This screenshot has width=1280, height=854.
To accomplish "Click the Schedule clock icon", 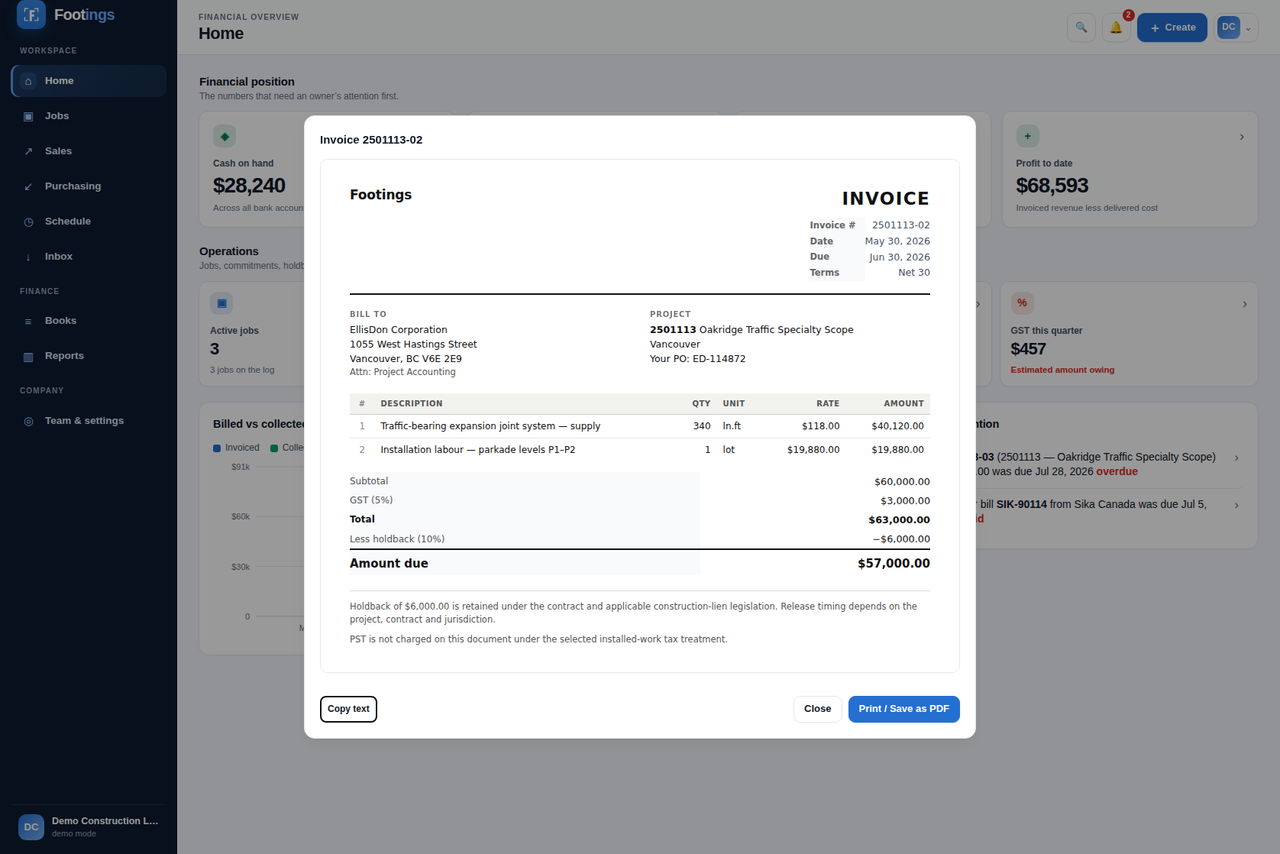I will point(28,222).
